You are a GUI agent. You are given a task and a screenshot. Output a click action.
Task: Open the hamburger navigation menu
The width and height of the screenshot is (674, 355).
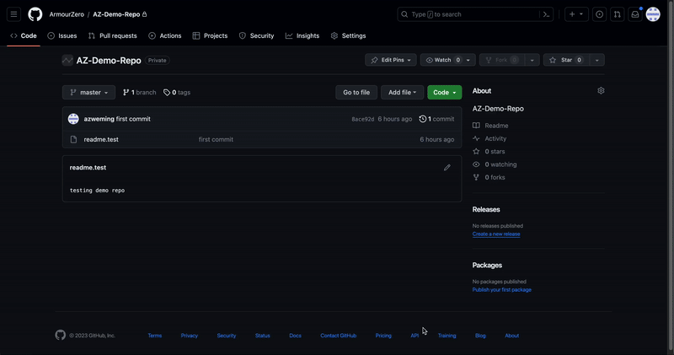point(13,14)
